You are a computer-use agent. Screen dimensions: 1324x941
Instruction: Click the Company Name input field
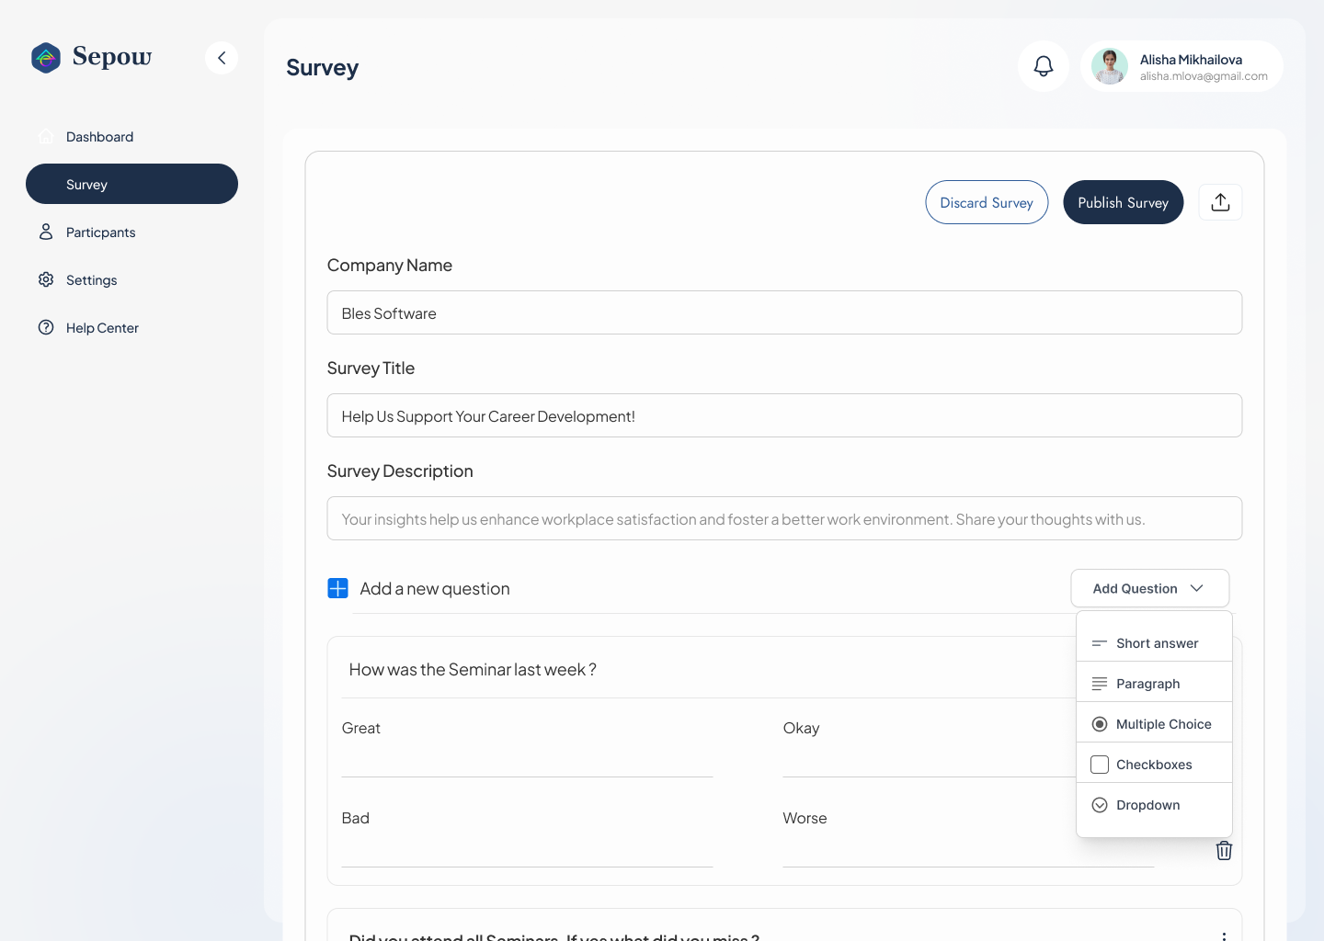coord(784,312)
